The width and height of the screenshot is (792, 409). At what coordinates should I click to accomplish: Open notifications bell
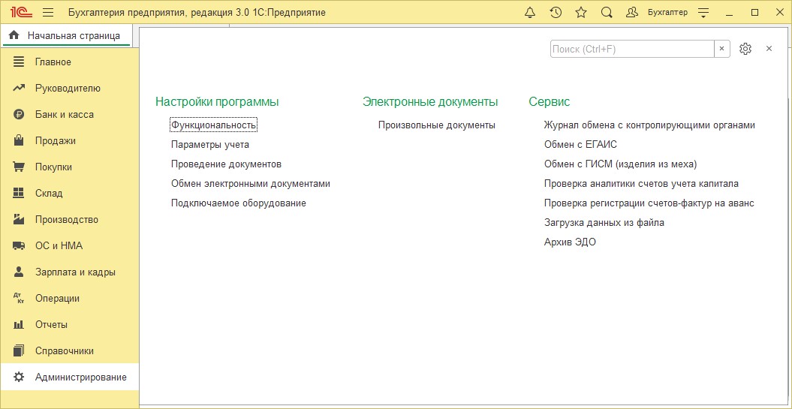point(530,13)
